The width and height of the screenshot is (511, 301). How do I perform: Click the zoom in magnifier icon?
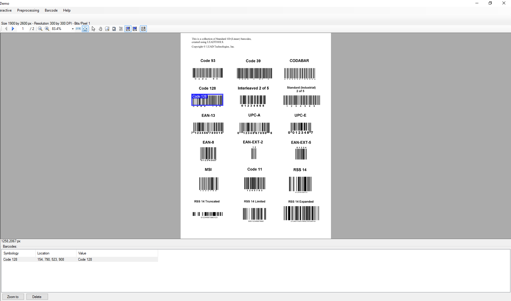click(47, 29)
